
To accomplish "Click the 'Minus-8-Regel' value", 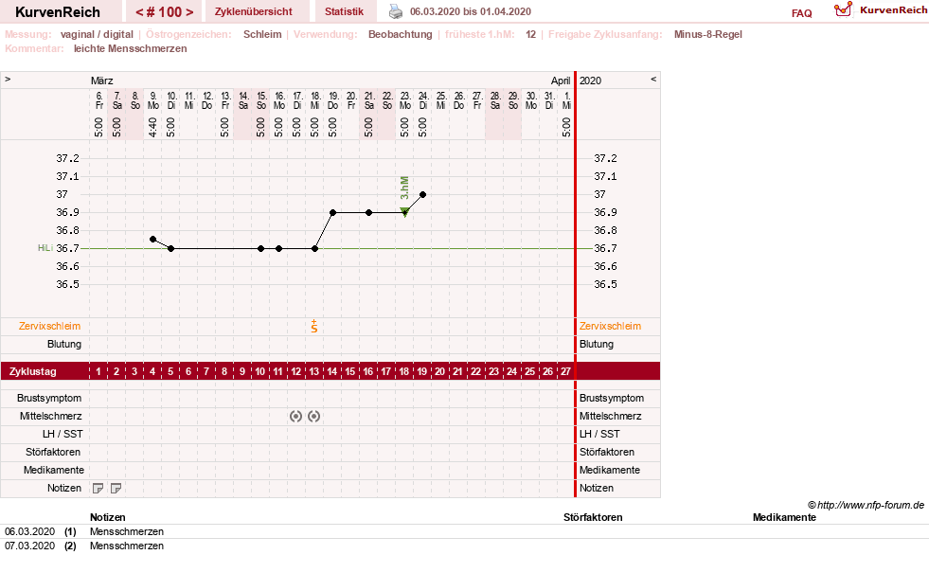I will [x=708, y=34].
